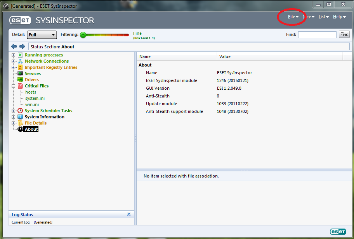Viewport: 354px width, 239px height.
Task: Click the Status Section path bar
Action: tap(189, 47)
